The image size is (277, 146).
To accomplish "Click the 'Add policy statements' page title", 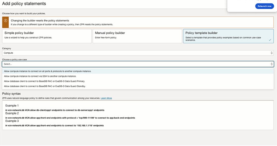I will 24,4.
